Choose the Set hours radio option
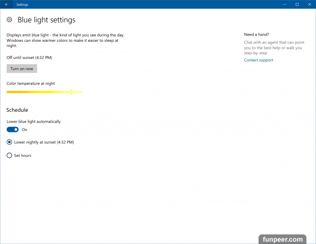 click(10, 155)
